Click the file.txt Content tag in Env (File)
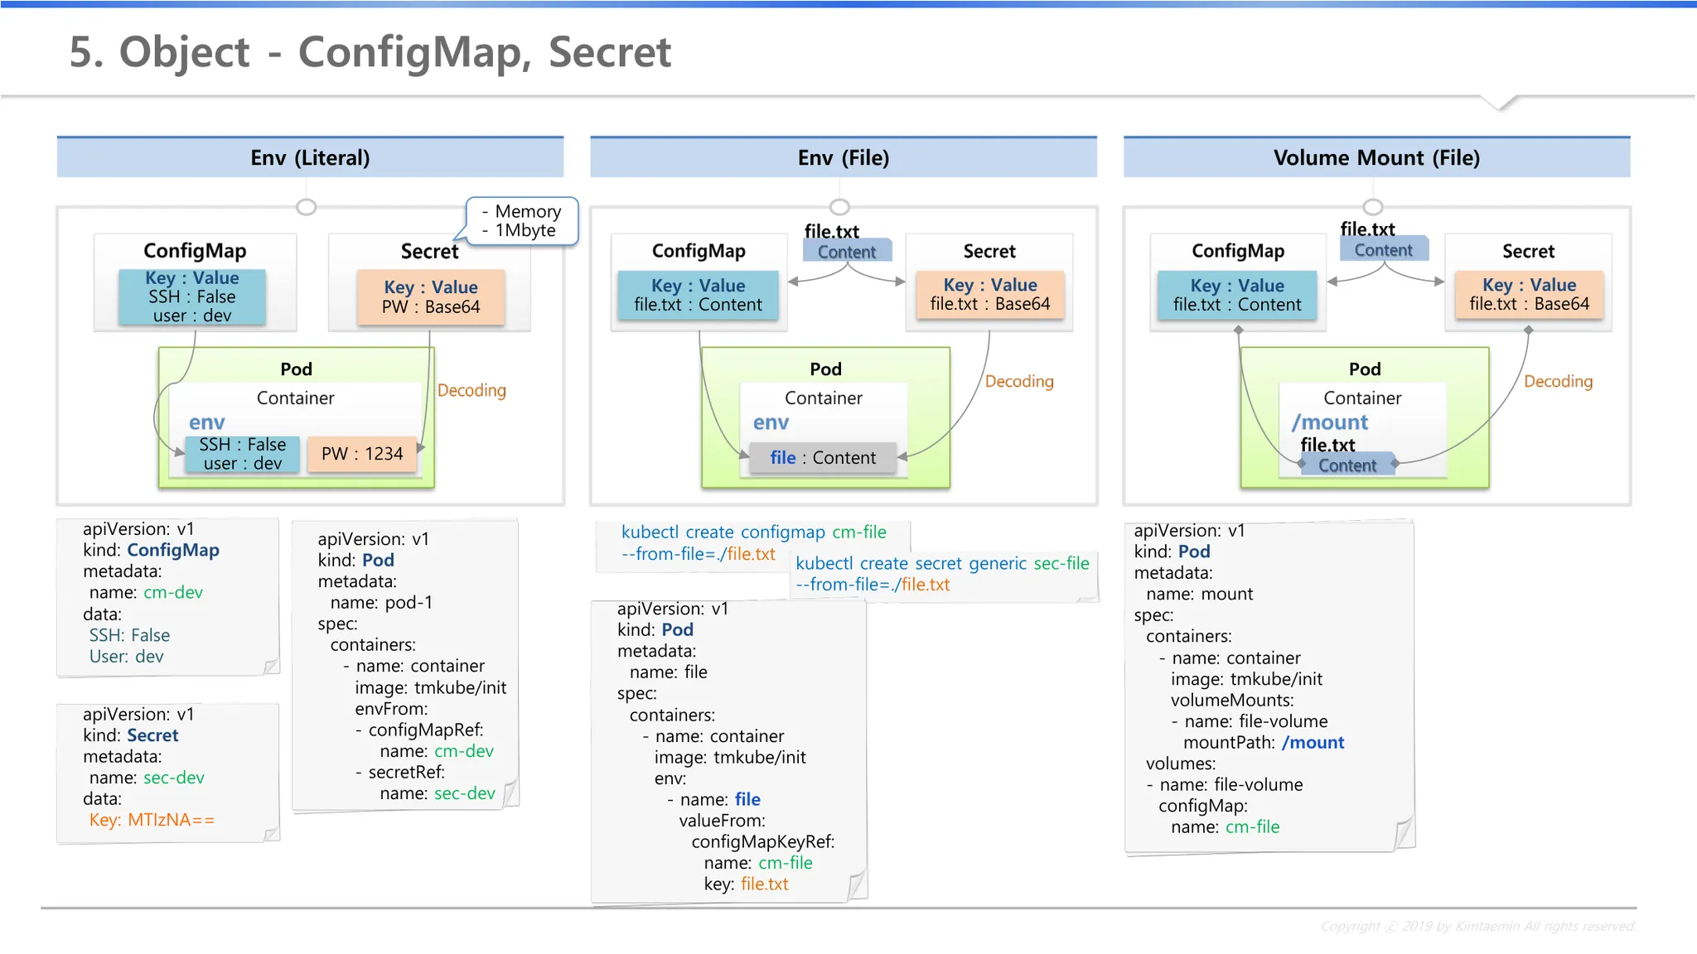Viewport: 1697px width, 954px height. click(x=847, y=251)
